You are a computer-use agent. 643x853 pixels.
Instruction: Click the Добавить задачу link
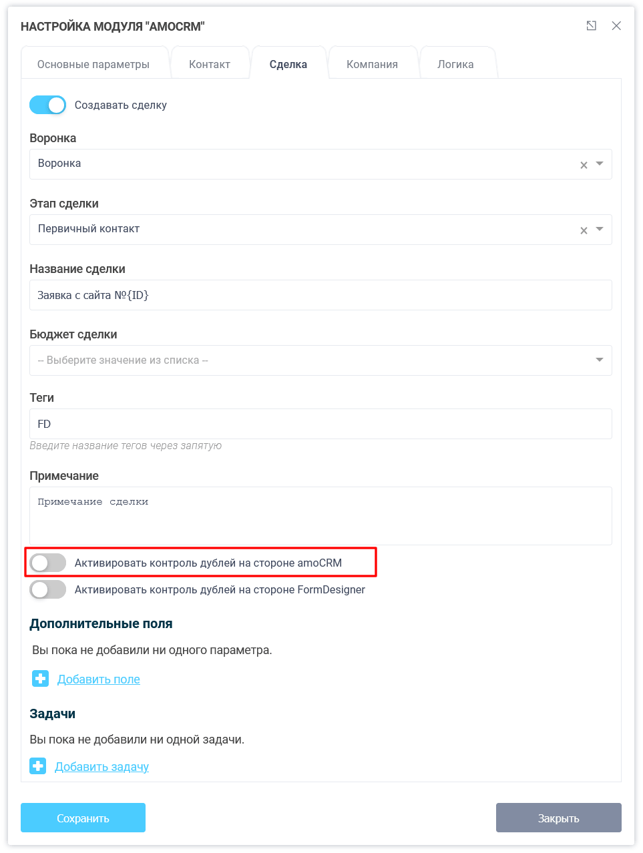click(x=101, y=767)
